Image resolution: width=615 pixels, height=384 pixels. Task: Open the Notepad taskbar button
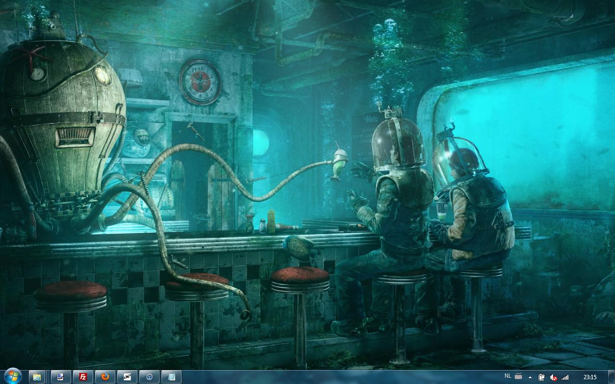click(x=172, y=377)
